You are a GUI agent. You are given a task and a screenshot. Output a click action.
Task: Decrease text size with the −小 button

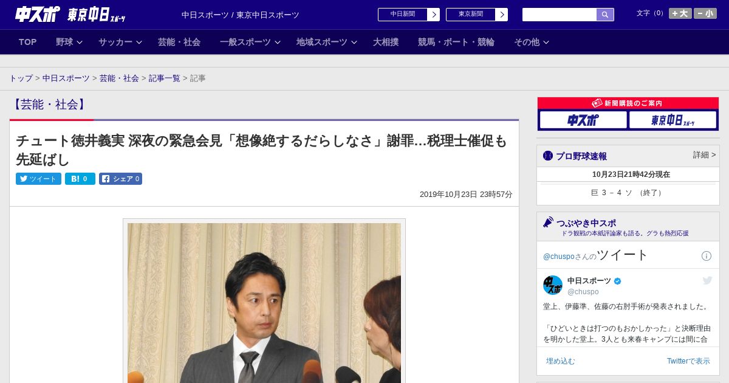(705, 13)
